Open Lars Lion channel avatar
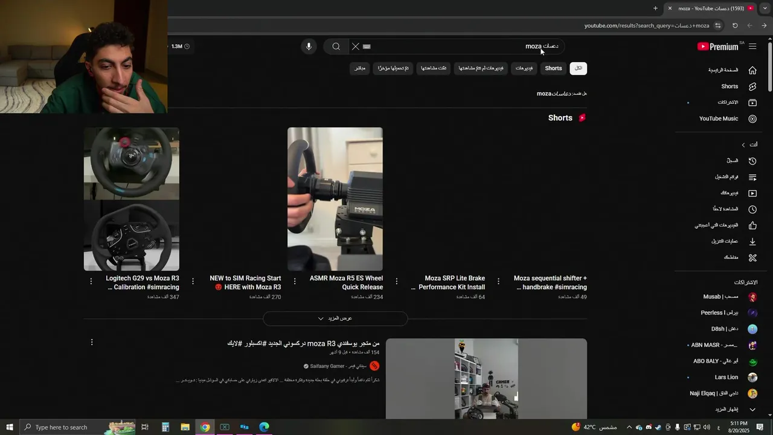The image size is (773, 435). pos(752,378)
